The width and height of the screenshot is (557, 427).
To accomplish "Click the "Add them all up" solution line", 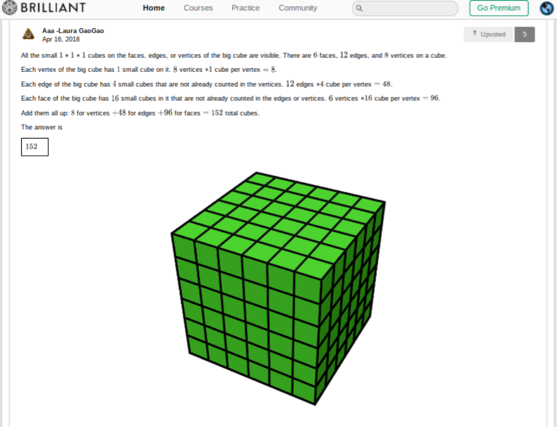I will pyautogui.click(x=140, y=113).
